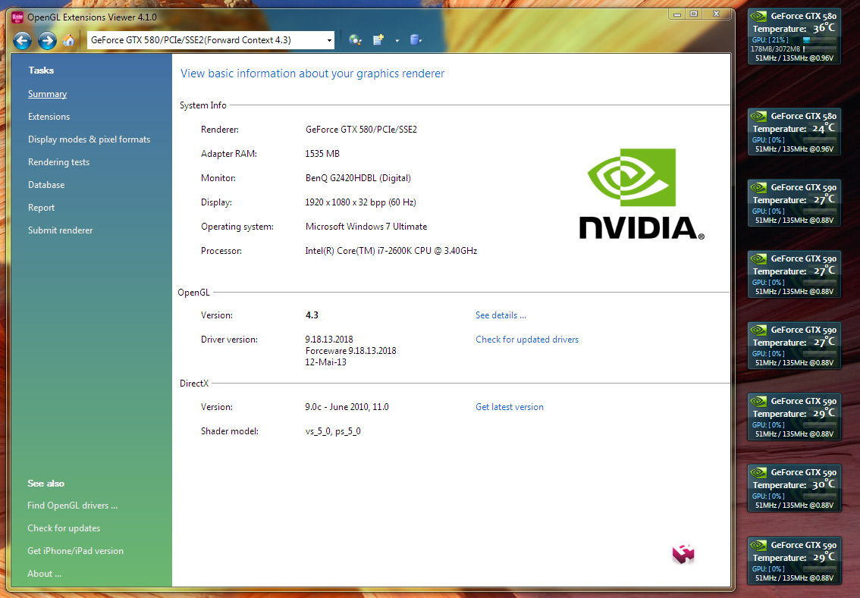The height and width of the screenshot is (598, 860).
Task: Click the pink realtech logo at bottom right
Action: tap(683, 553)
